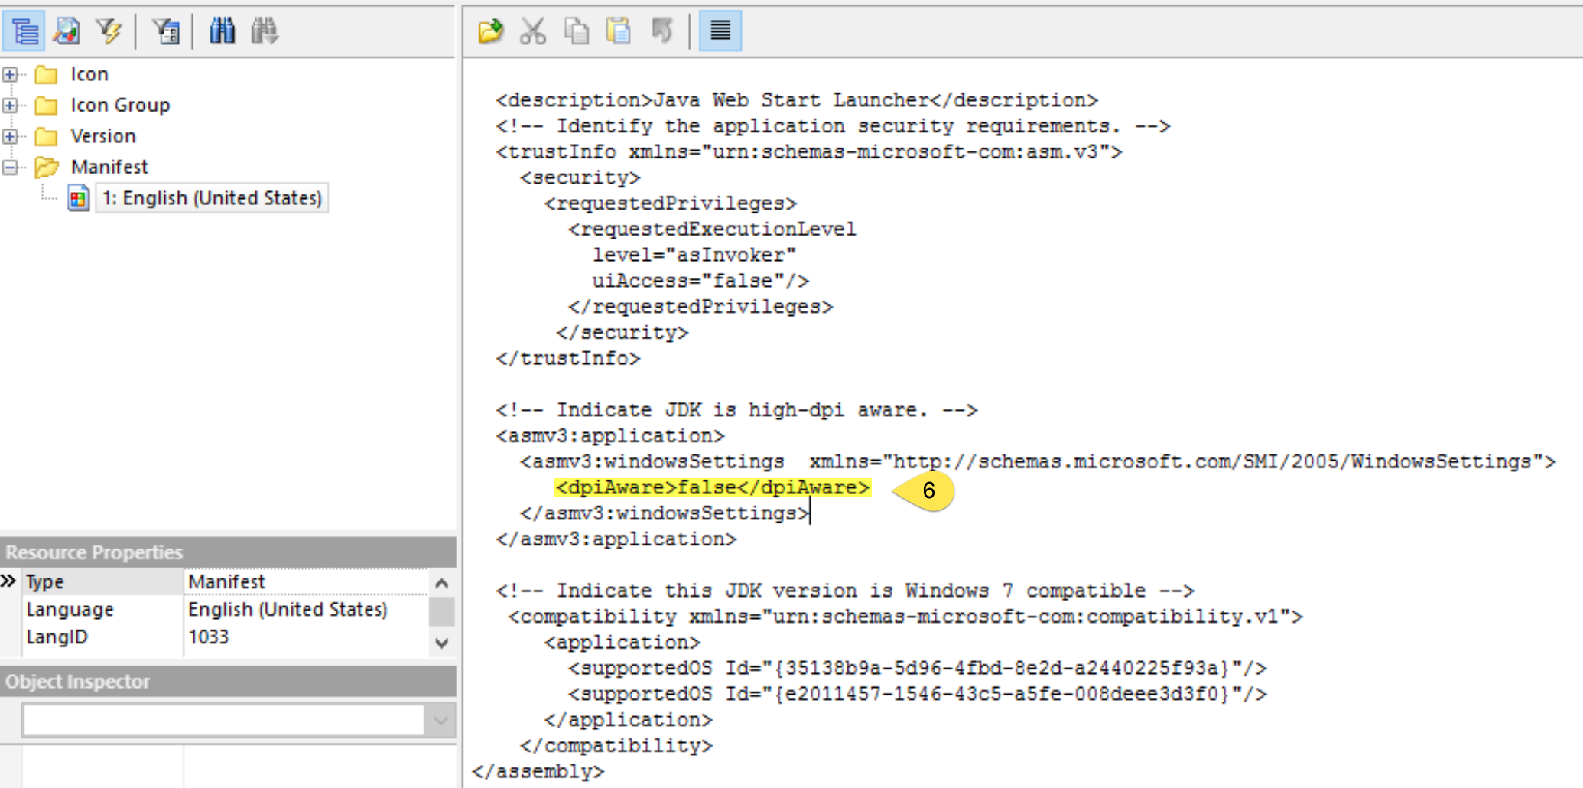
Task: Click the closing </trustInfo> line
Action: [x=567, y=358]
